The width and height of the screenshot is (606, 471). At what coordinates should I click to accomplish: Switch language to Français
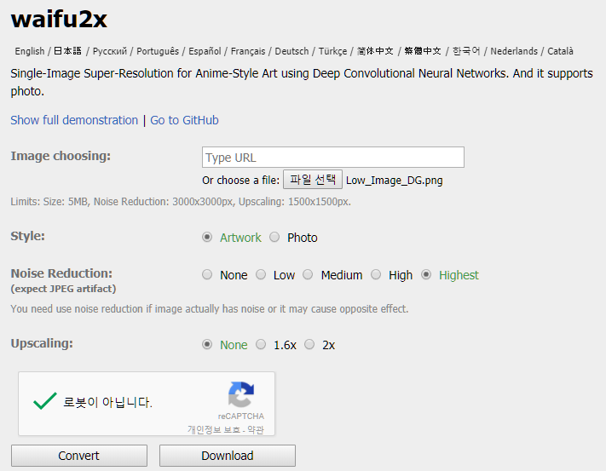pos(248,51)
